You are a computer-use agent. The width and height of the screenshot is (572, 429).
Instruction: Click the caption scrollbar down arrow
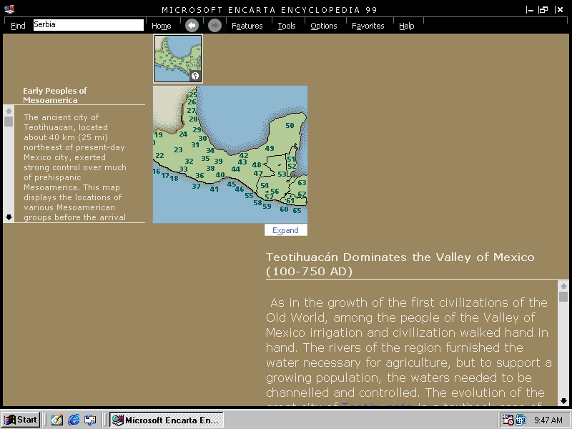(x=9, y=217)
